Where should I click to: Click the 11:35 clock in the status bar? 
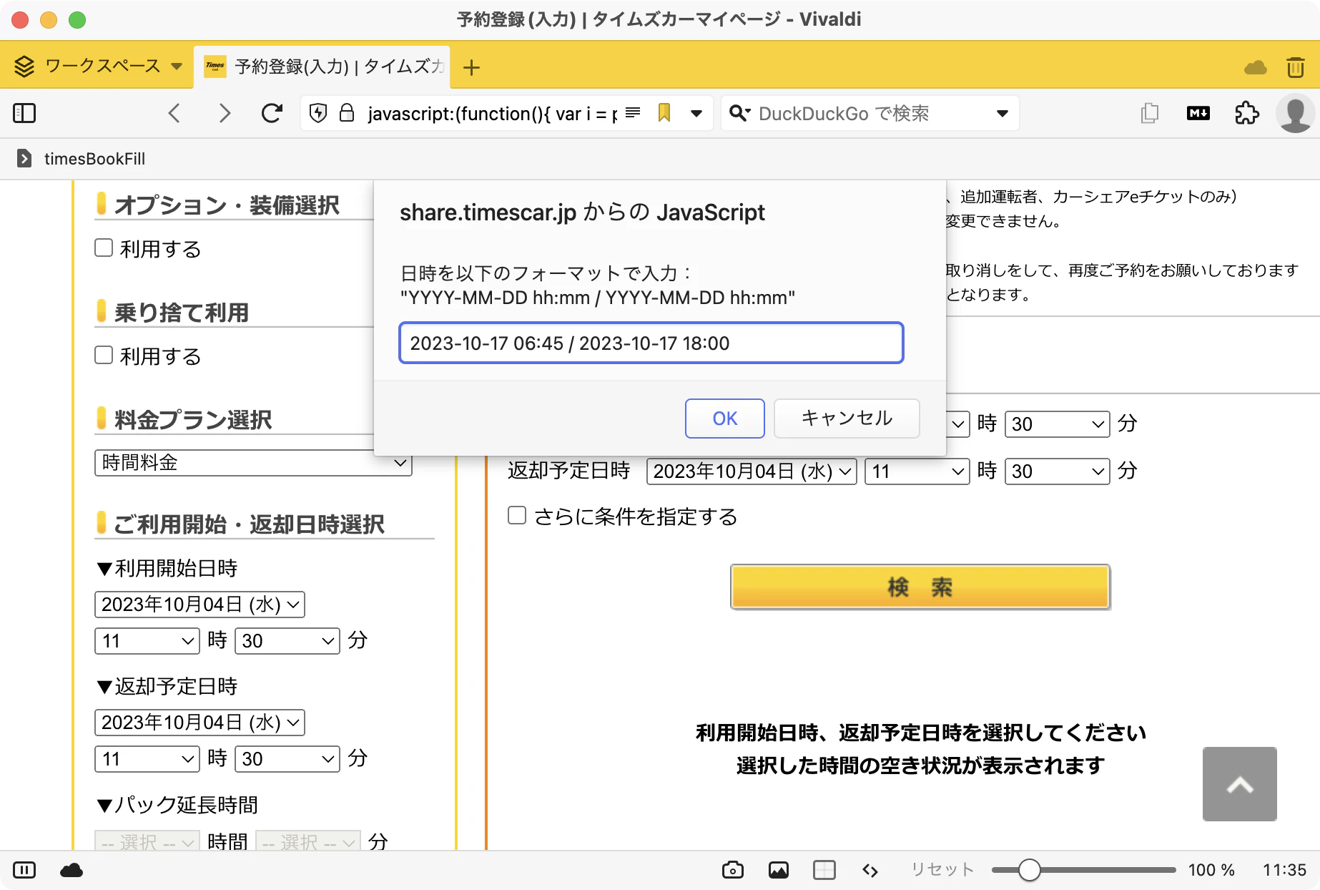1284,870
